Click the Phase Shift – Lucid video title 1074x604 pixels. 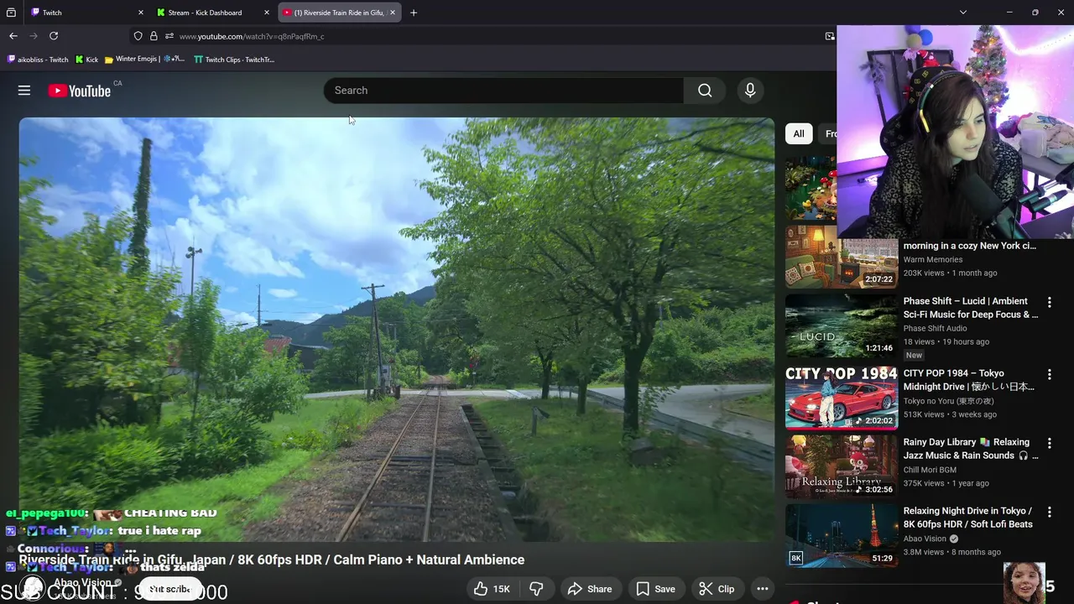point(970,308)
